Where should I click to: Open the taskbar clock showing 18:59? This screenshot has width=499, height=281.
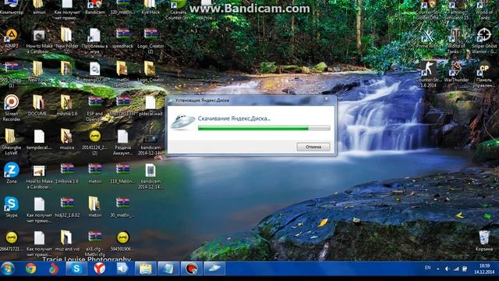click(484, 269)
